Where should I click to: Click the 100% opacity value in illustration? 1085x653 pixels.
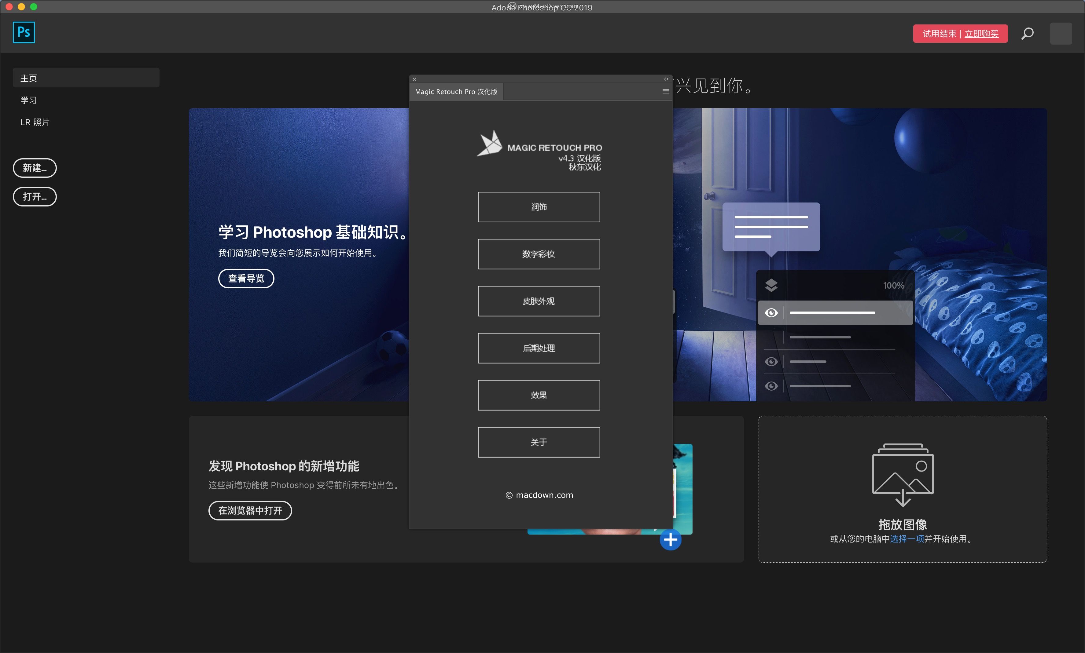pyautogui.click(x=893, y=286)
